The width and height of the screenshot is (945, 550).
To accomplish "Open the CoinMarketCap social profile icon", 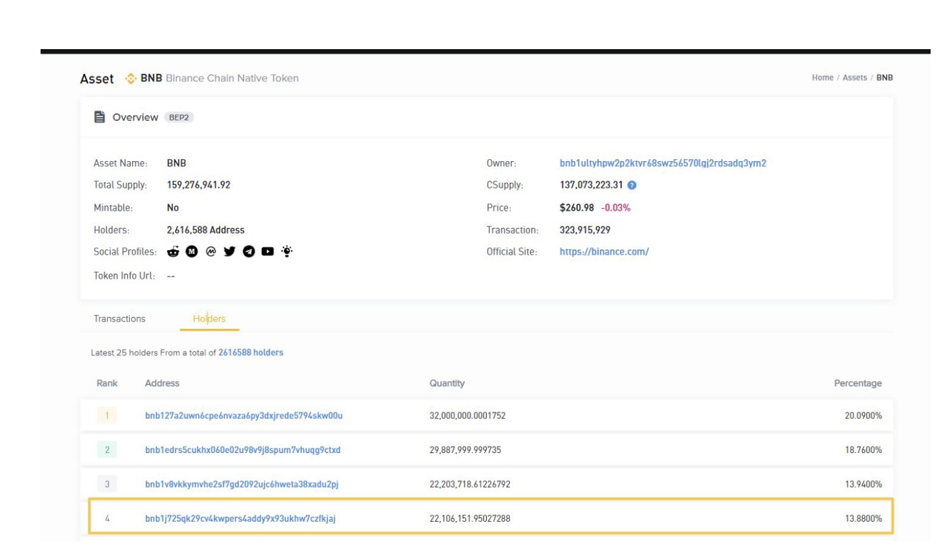I will click(211, 251).
